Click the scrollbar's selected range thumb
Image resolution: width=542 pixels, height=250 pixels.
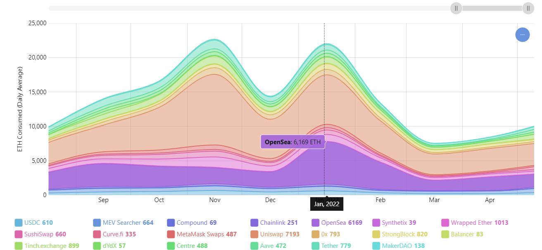click(492, 8)
